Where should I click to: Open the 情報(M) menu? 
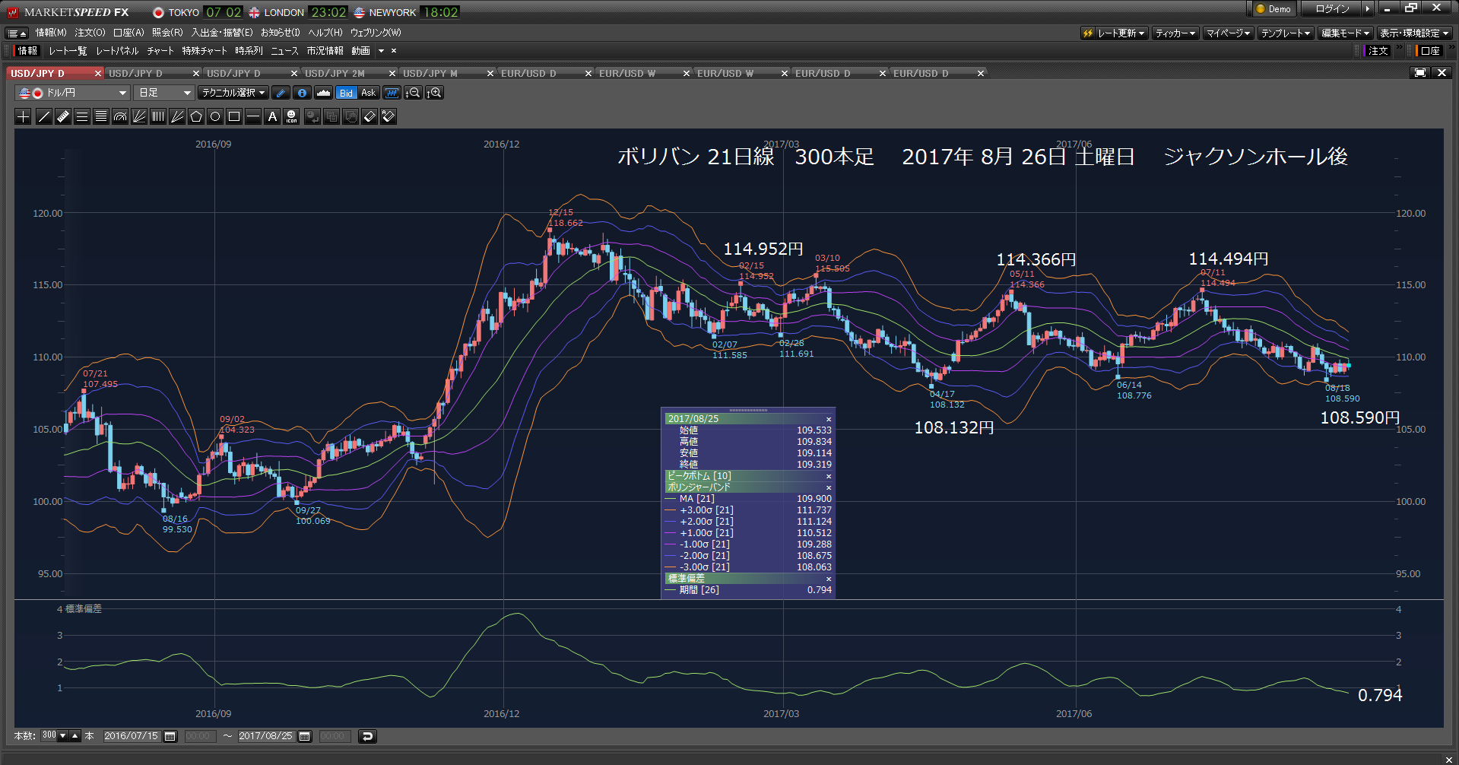[x=51, y=33]
